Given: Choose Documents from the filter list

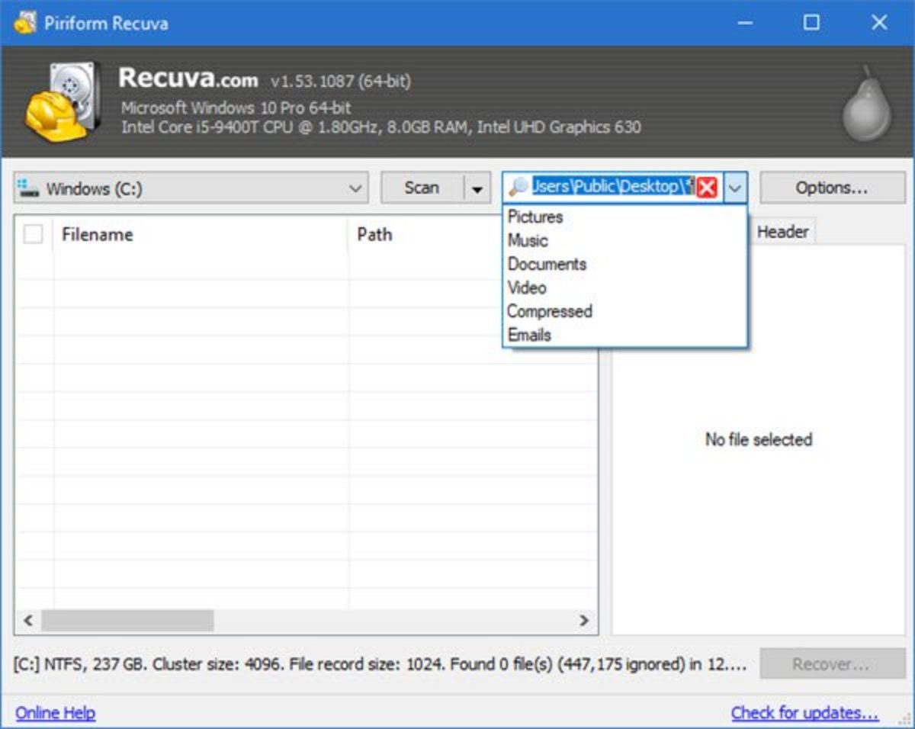Looking at the screenshot, I should pyautogui.click(x=547, y=264).
